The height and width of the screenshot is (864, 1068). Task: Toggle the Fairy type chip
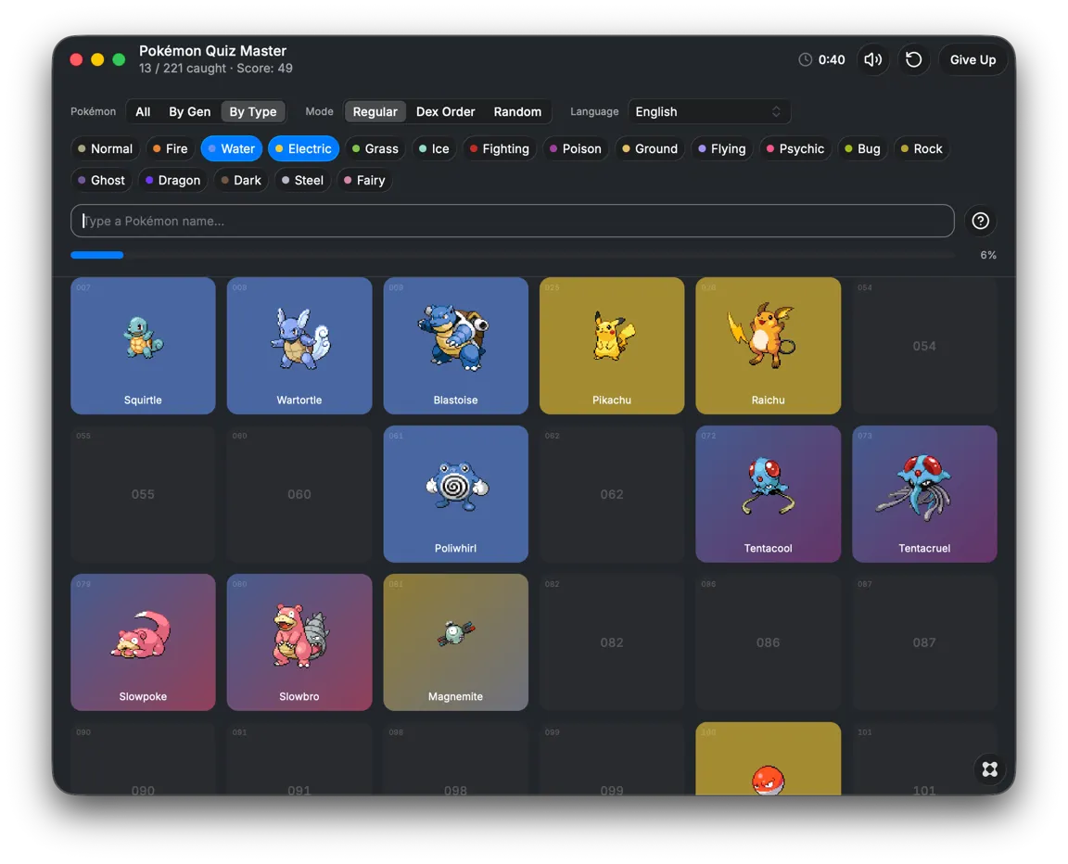click(364, 181)
